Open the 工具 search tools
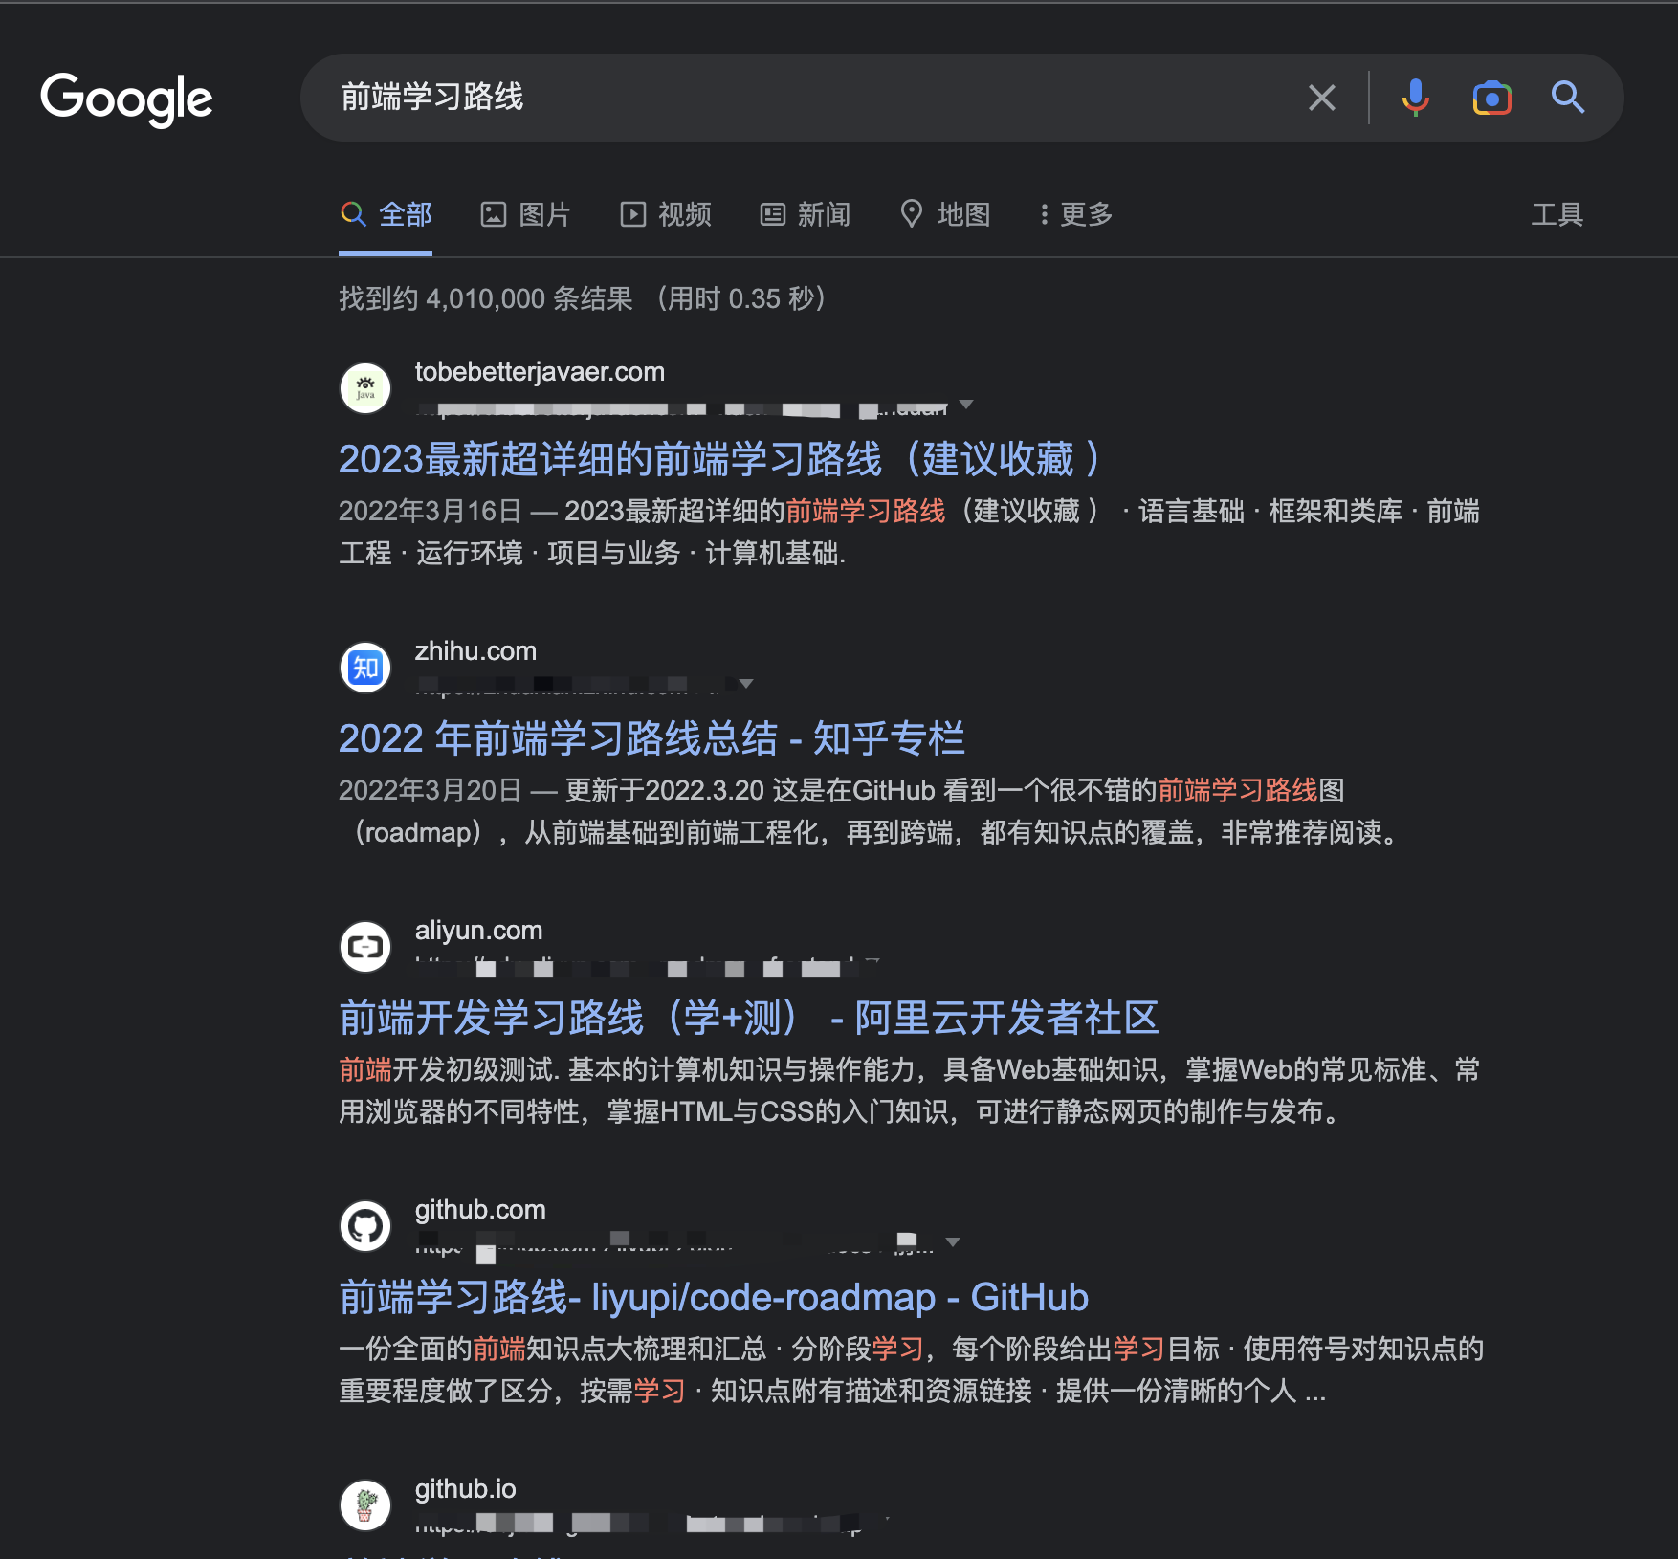The width and height of the screenshot is (1678, 1559). click(1557, 214)
